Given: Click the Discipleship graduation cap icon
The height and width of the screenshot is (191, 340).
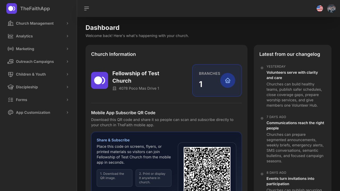Looking at the screenshot, I should (11, 87).
